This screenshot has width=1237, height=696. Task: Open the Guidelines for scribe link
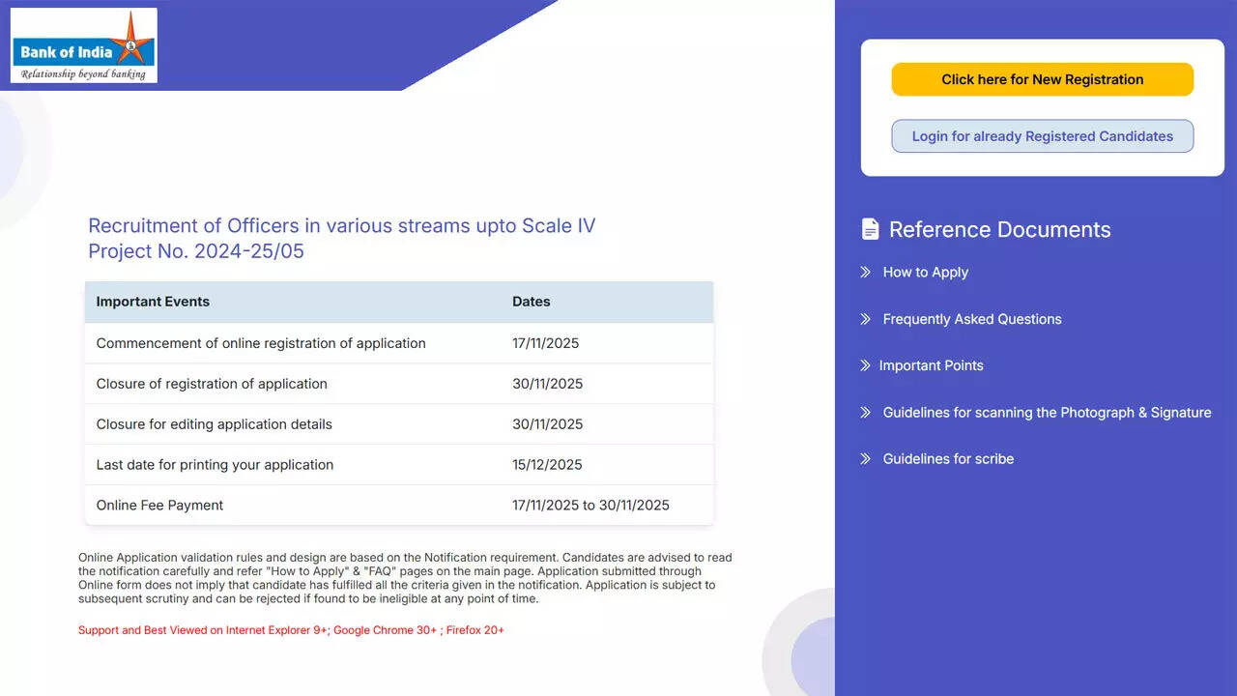(x=948, y=459)
